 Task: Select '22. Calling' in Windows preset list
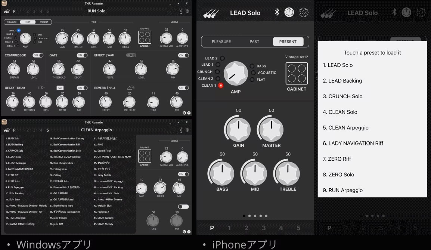pyautogui.click(x=55, y=175)
